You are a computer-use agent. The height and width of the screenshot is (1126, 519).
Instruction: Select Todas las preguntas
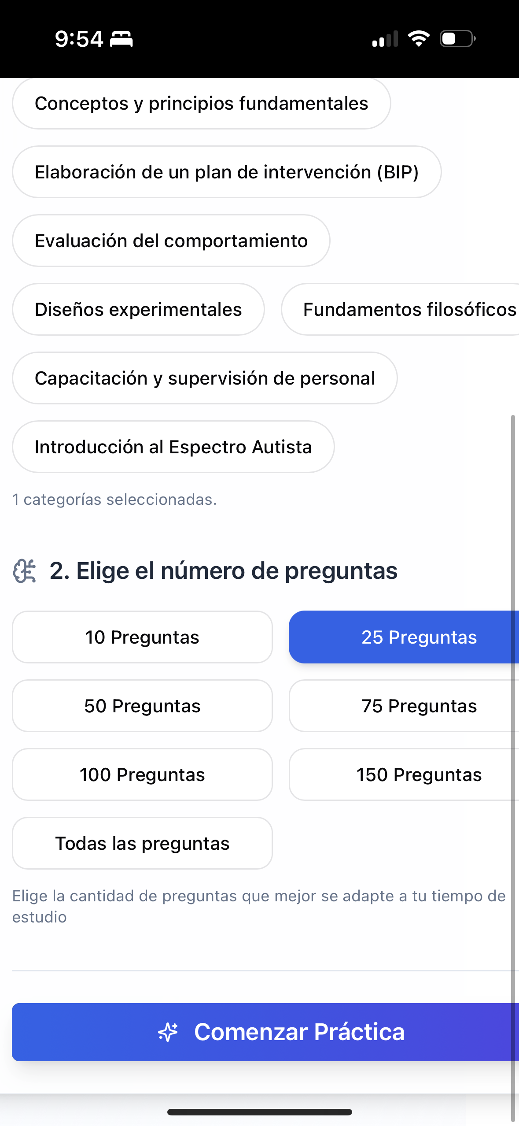pyautogui.click(x=142, y=844)
